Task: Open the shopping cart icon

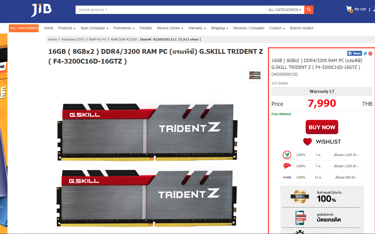Action: [x=349, y=9]
